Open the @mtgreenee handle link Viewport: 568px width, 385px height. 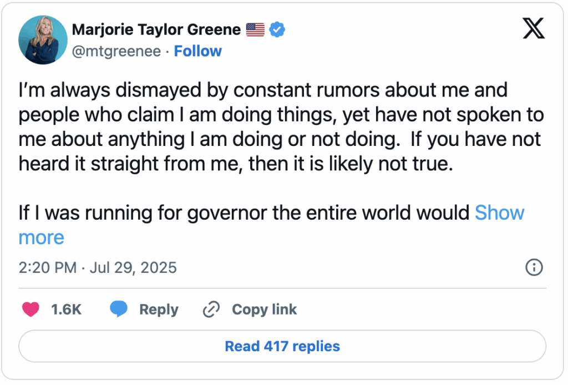pos(116,51)
